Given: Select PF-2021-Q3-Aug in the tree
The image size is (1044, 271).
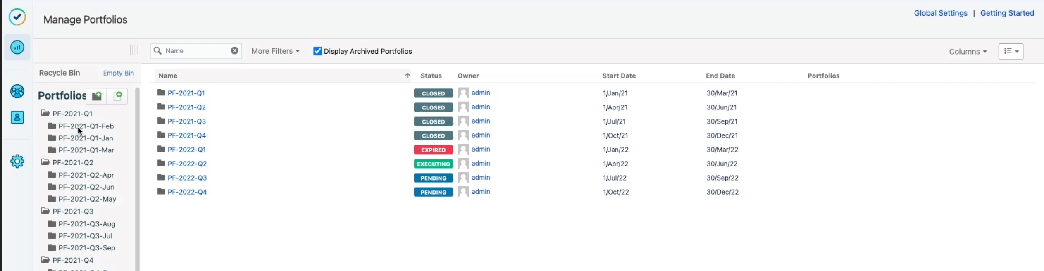Looking at the screenshot, I should 87,224.
